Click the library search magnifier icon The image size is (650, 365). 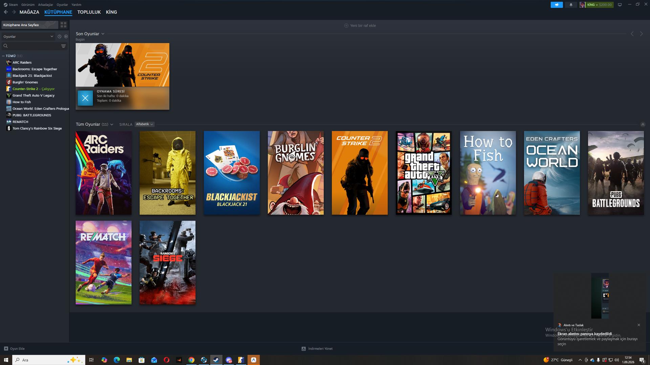pos(5,46)
